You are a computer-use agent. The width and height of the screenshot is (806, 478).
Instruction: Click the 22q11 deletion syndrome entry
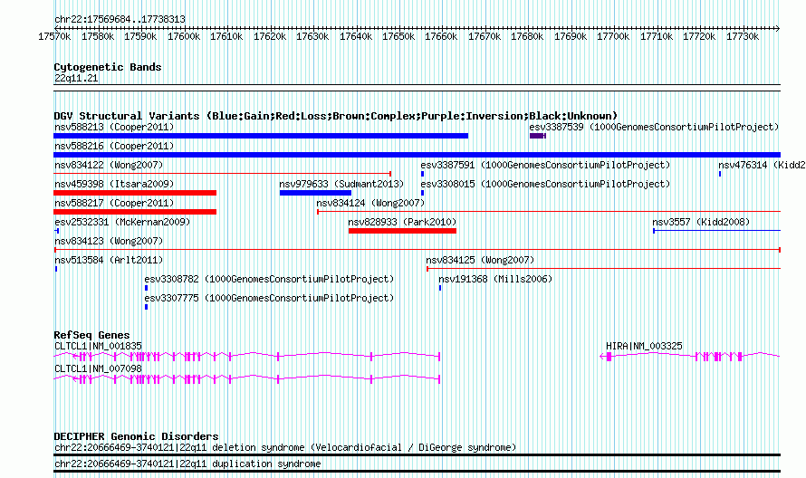pyautogui.click(x=285, y=448)
